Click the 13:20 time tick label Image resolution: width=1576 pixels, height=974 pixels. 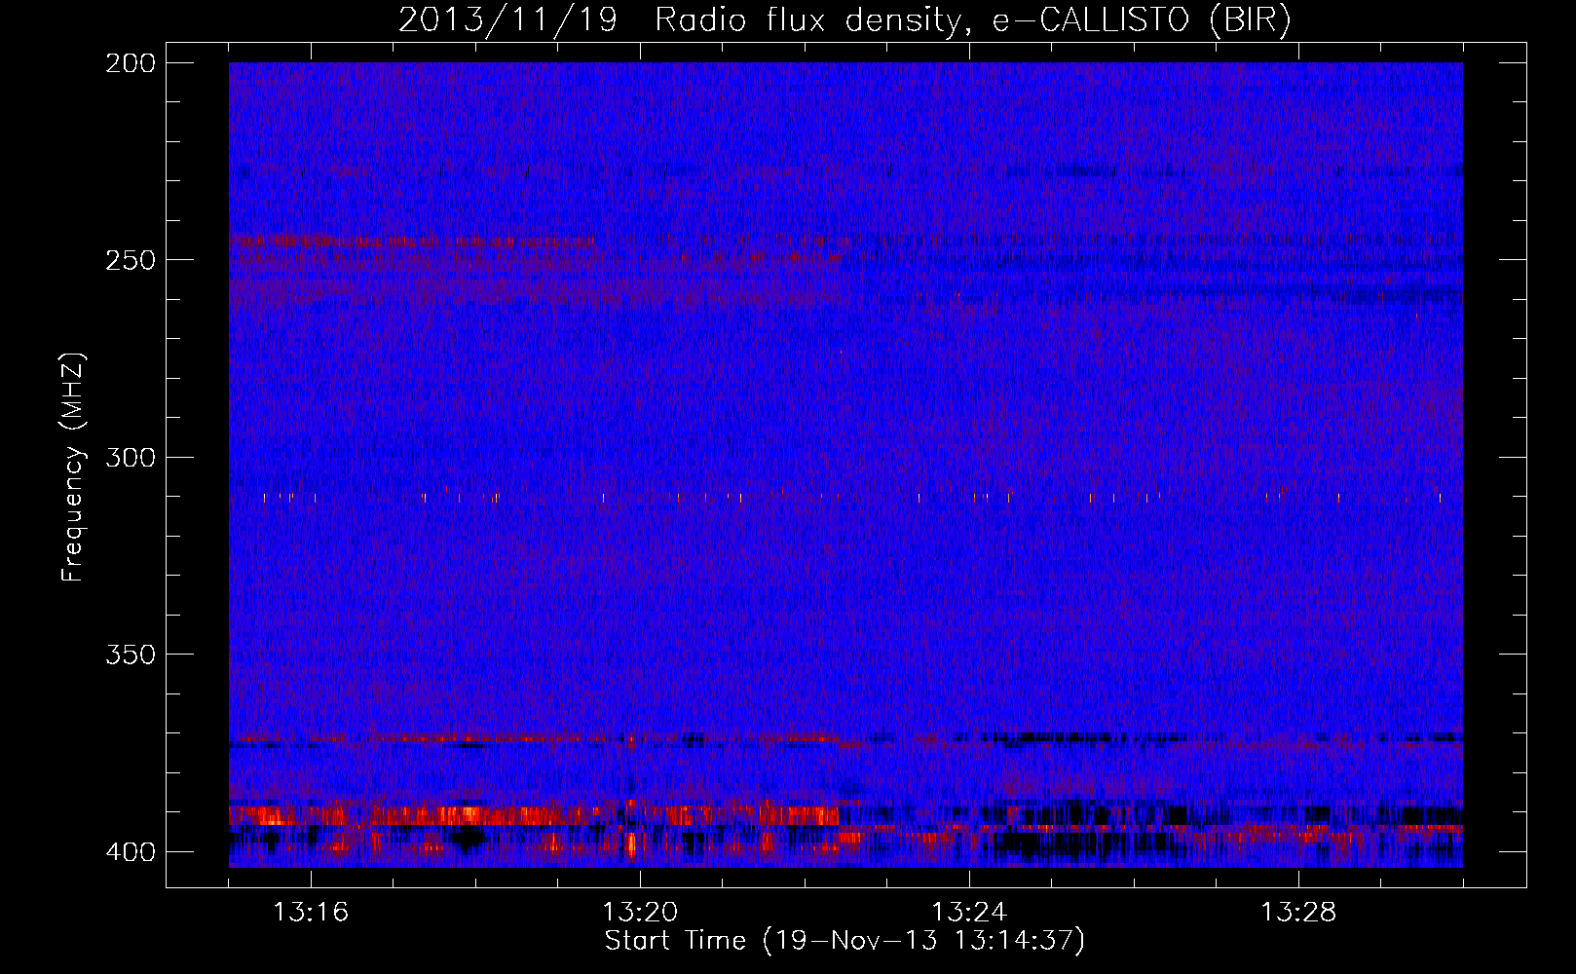pyautogui.click(x=640, y=913)
